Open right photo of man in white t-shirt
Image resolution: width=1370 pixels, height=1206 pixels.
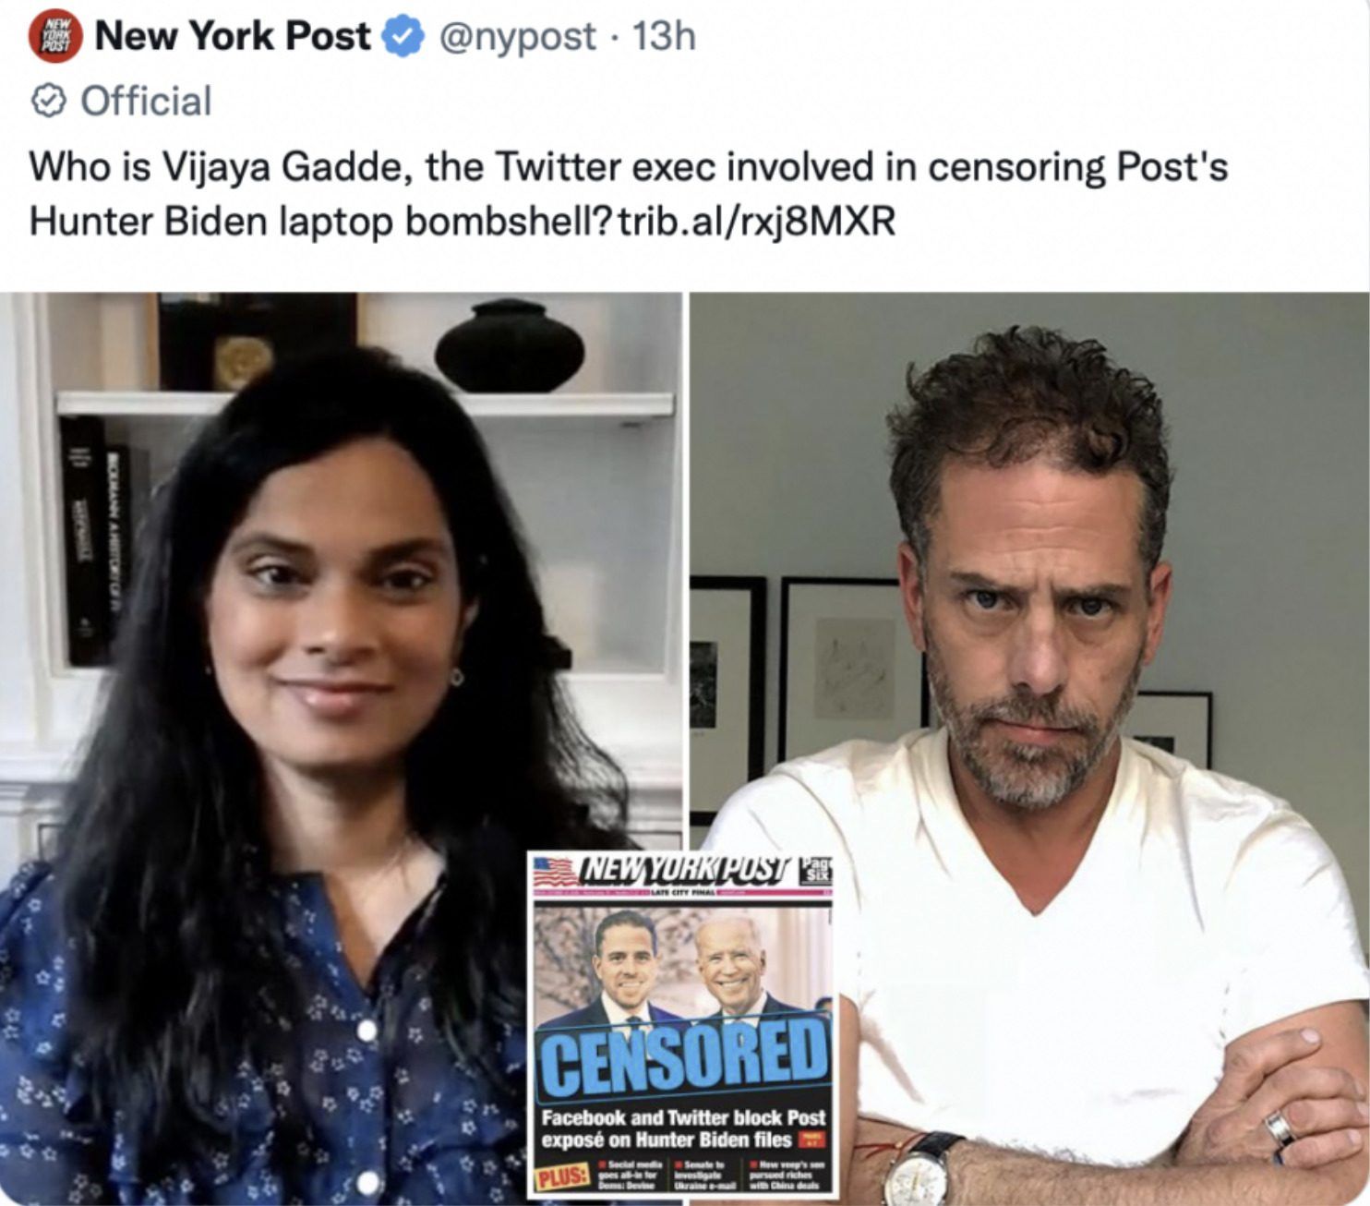click(x=1030, y=748)
